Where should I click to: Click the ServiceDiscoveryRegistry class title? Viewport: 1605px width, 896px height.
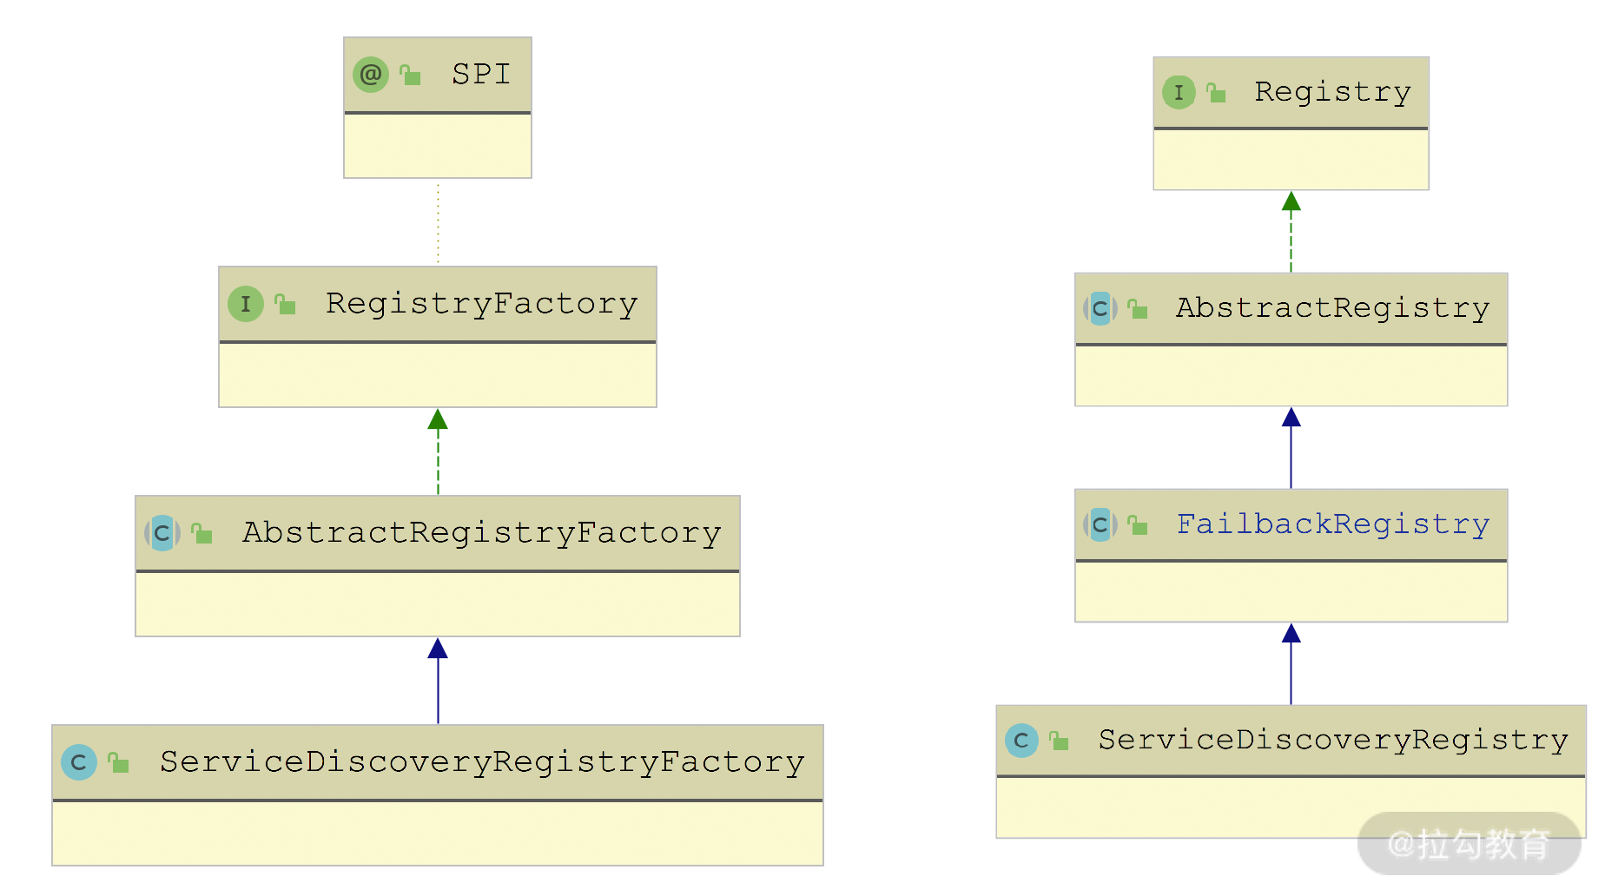tap(1332, 741)
